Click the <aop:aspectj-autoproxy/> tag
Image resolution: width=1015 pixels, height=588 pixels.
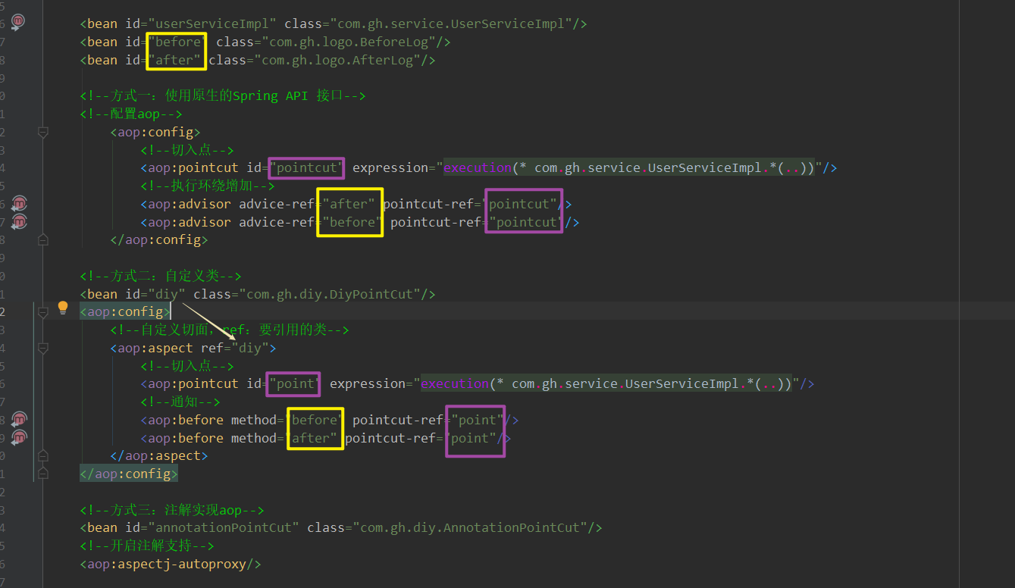click(171, 564)
